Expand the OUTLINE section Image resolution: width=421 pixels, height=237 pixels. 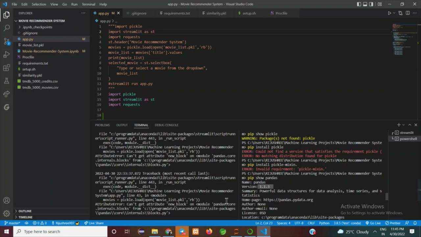tap(25, 211)
